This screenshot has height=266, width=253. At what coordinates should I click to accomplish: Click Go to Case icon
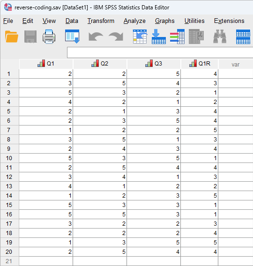click(140, 37)
